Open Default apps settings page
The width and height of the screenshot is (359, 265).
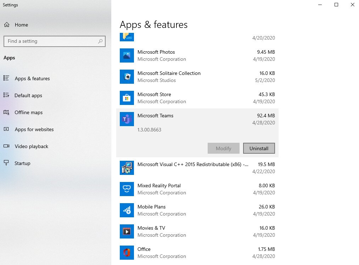coord(28,95)
